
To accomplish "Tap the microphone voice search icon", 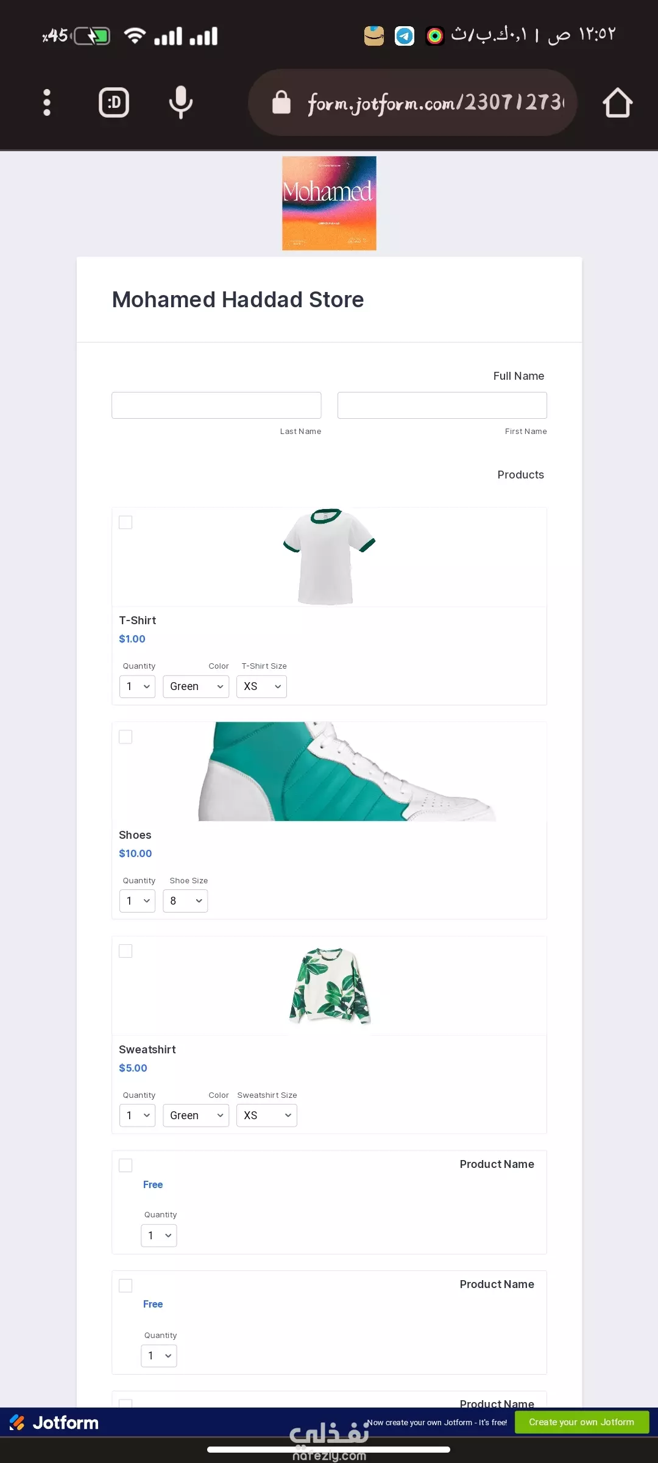I will [x=181, y=102].
